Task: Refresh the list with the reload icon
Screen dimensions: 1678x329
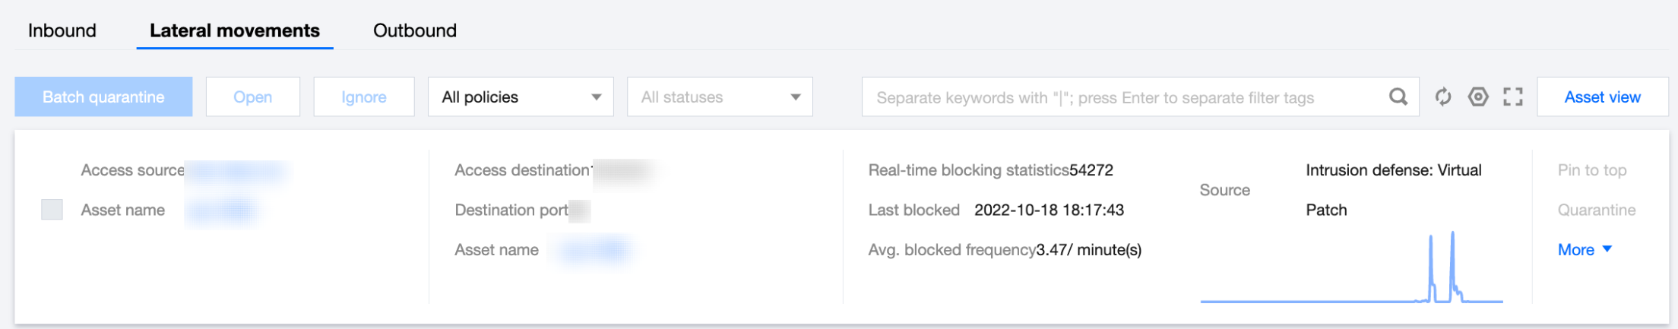Action: pos(1442,97)
